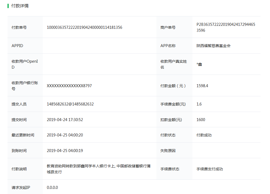270x194 pixels.
Task: Select the 付款单号 label
Action: point(19,27)
